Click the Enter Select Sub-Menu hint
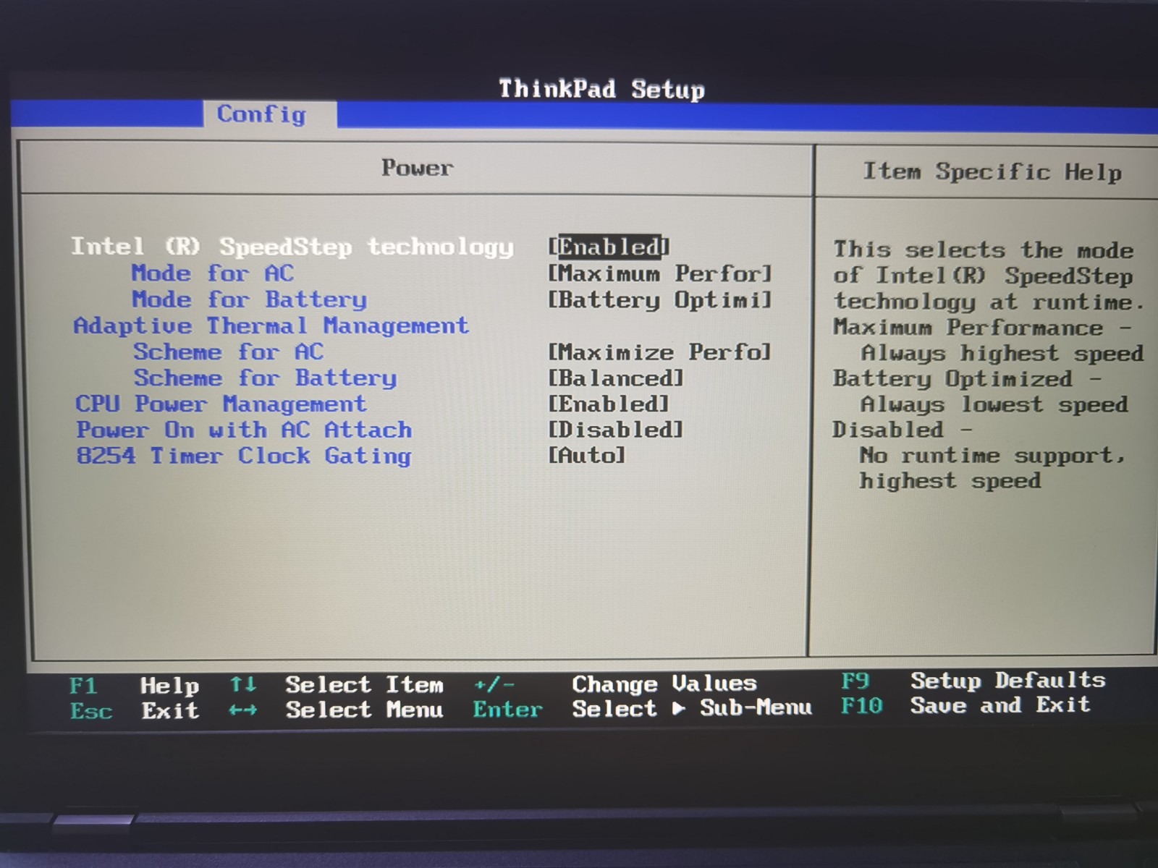Image resolution: width=1158 pixels, height=868 pixels. 643,708
